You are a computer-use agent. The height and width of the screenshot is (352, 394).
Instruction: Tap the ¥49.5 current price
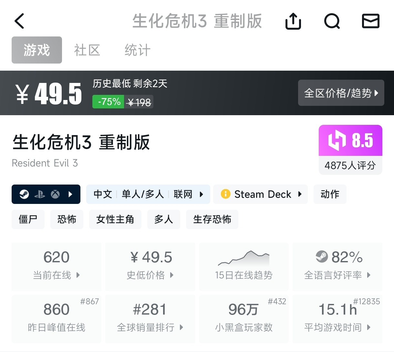tap(48, 94)
